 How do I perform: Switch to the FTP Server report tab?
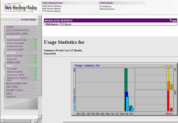(66, 24)
